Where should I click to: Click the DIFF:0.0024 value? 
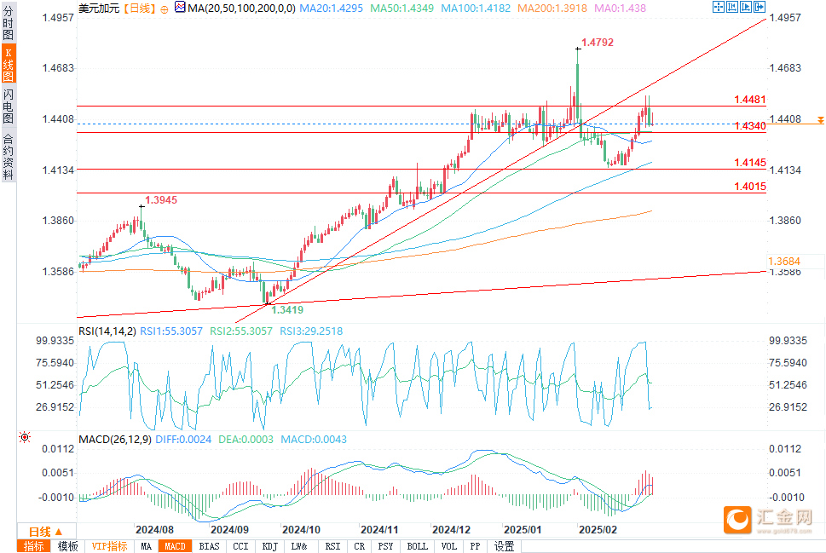pos(183,439)
